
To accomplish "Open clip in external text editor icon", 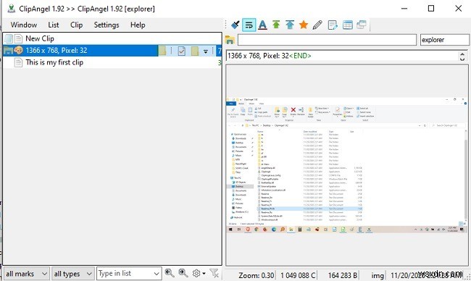I will [x=333, y=25].
